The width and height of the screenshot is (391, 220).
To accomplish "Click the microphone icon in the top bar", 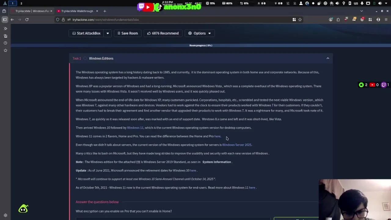I will (362, 3).
